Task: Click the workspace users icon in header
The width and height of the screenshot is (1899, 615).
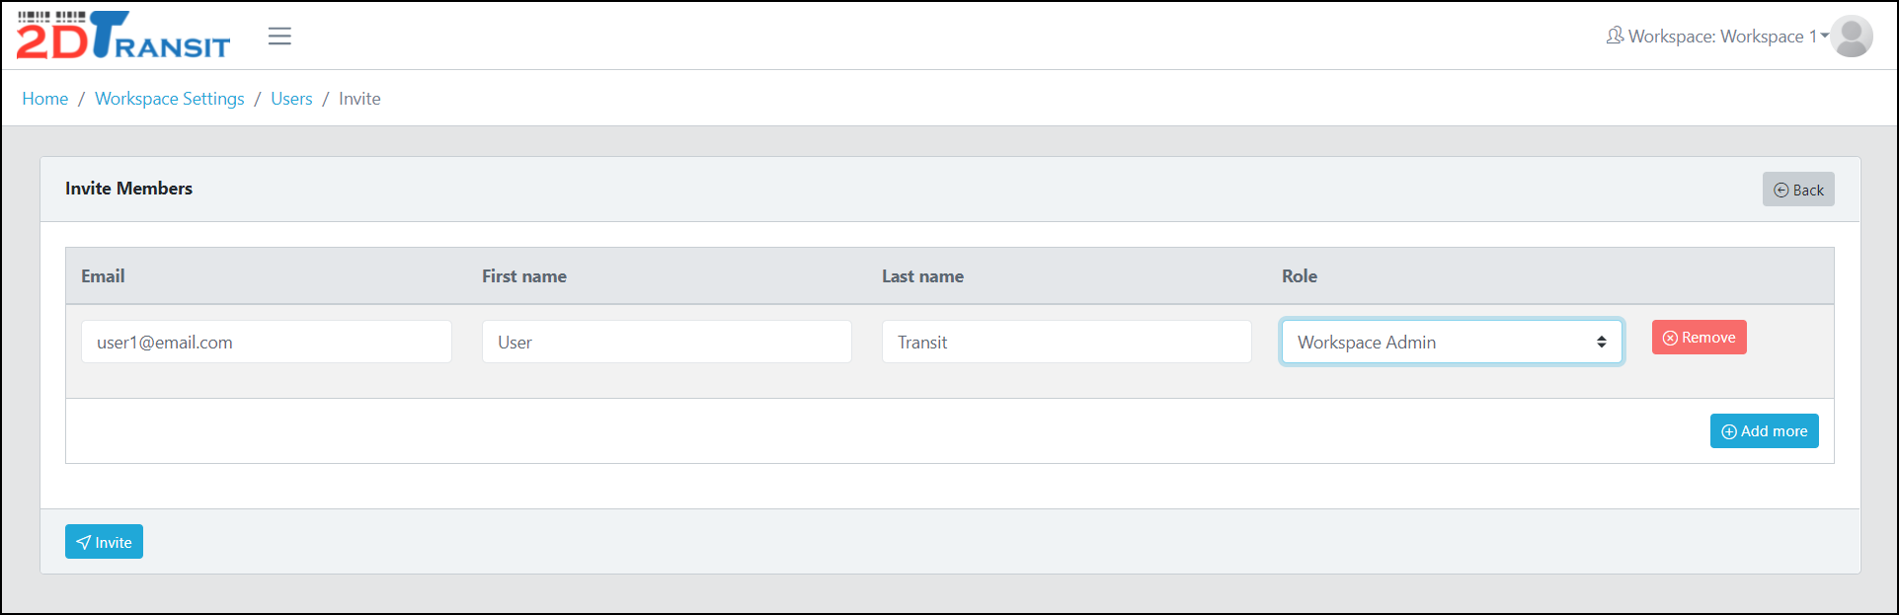Action: 1615,37
